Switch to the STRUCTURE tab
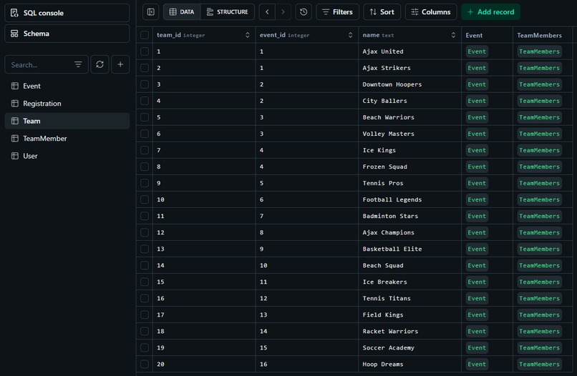Screen dimensions: 577x376 (228, 11)
